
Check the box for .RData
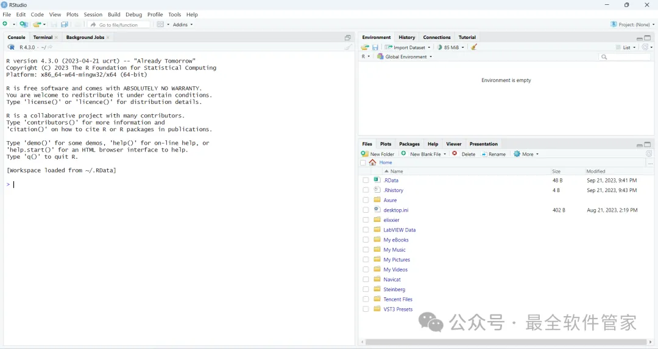point(366,180)
